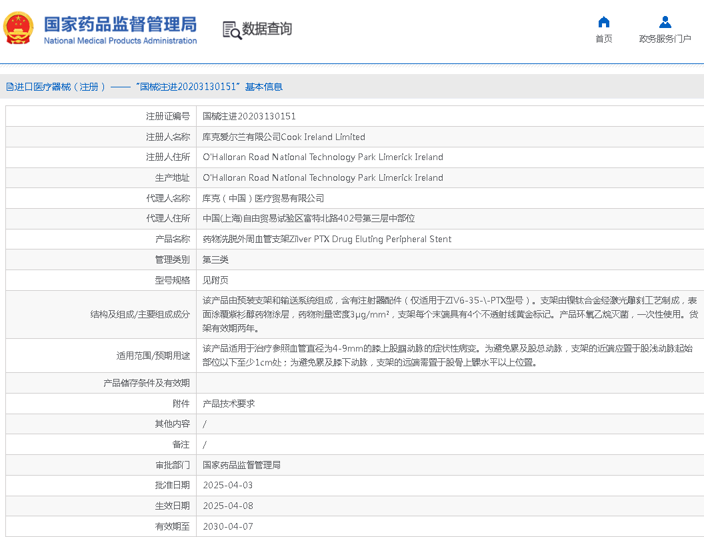Image resolution: width=704 pixels, height=537 pixels.
Task: Click the 产品储存条件及有效期 label
Action: [147, 384]
